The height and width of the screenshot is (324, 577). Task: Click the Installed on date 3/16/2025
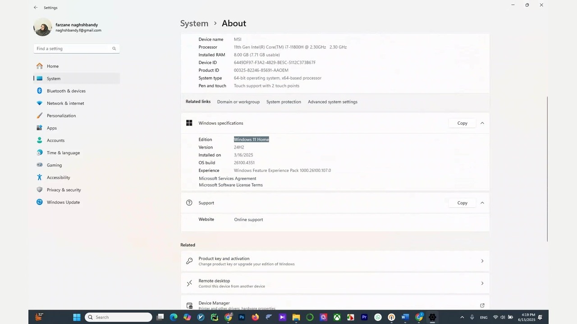point(243,155)
